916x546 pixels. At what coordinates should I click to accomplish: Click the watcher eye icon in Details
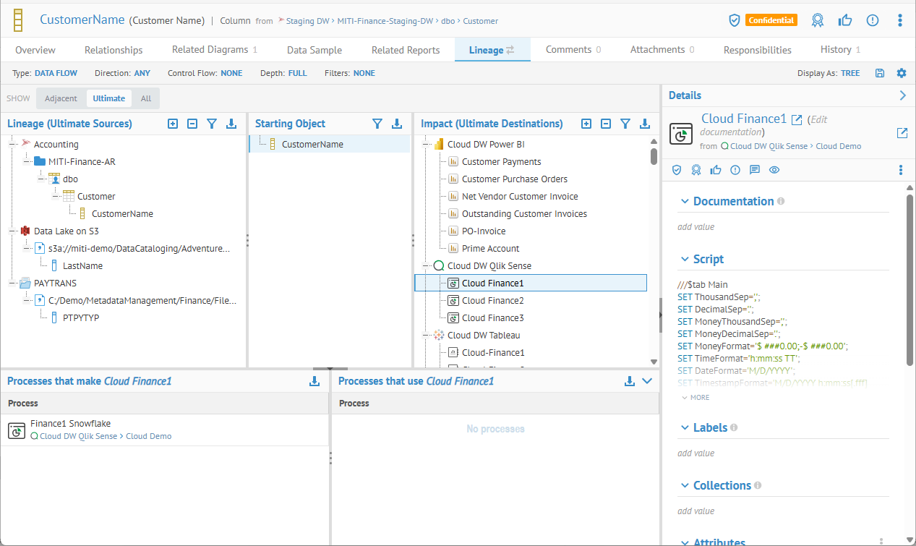click(x=774, y=170)
